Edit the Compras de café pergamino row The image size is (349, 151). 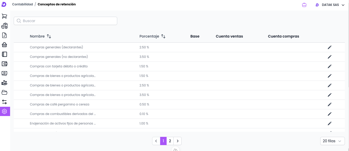(x=329, y=104)
